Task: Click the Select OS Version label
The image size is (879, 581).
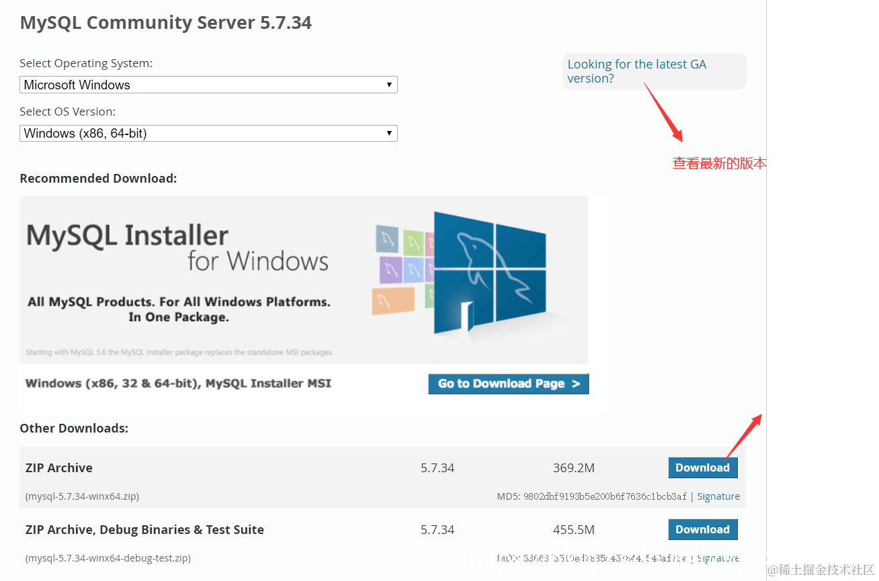Action: 68,111
